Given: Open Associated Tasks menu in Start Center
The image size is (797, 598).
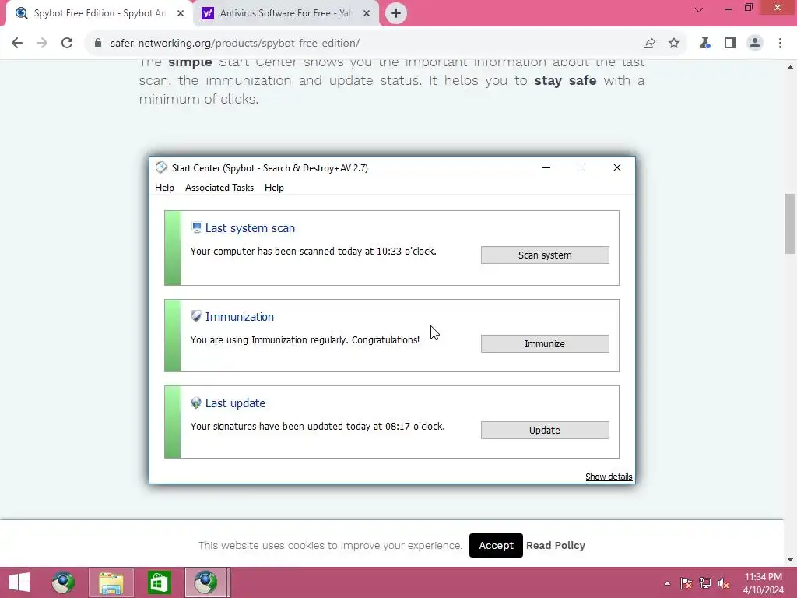Looking at the screenshot, I should (x=219, y=188).
